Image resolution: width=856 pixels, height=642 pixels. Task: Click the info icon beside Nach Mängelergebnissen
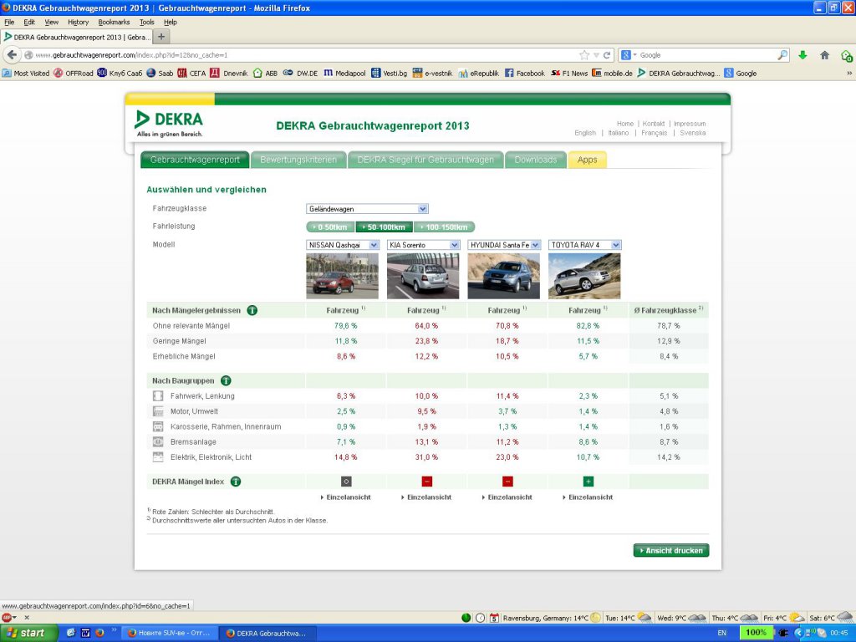(x=252, y=310)
